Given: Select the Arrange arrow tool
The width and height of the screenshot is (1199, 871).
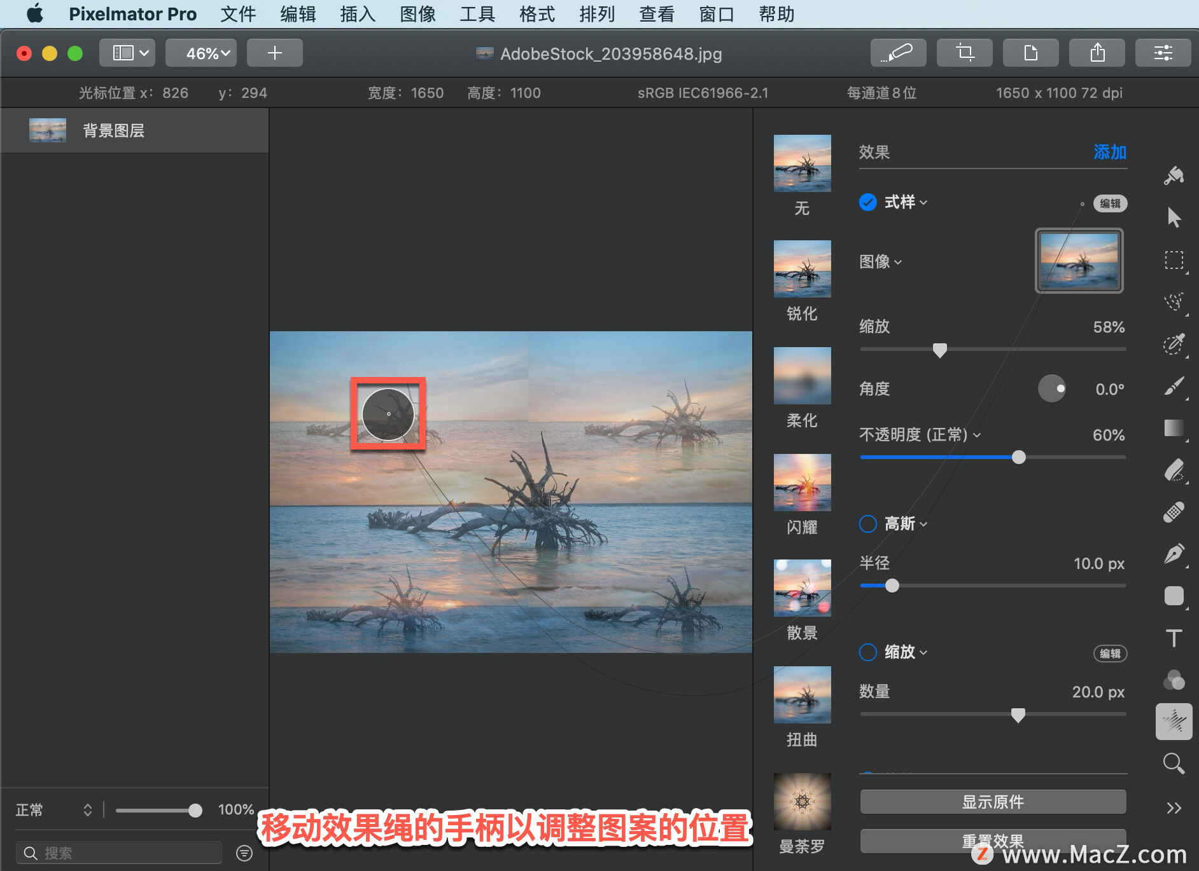Looking at the screenshot, I should (x=1174, y=217).
